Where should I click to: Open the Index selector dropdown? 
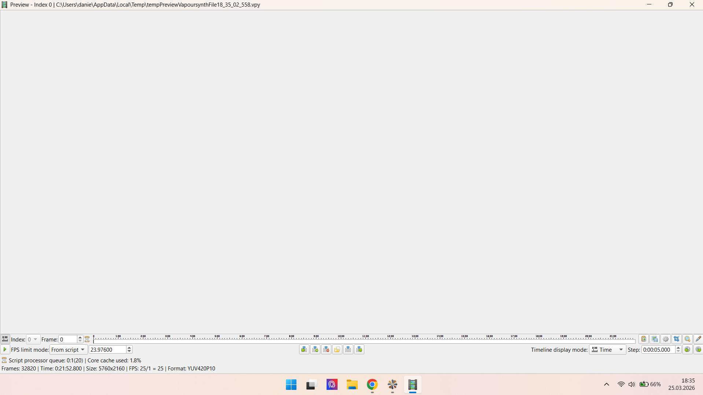click(33, 339)
